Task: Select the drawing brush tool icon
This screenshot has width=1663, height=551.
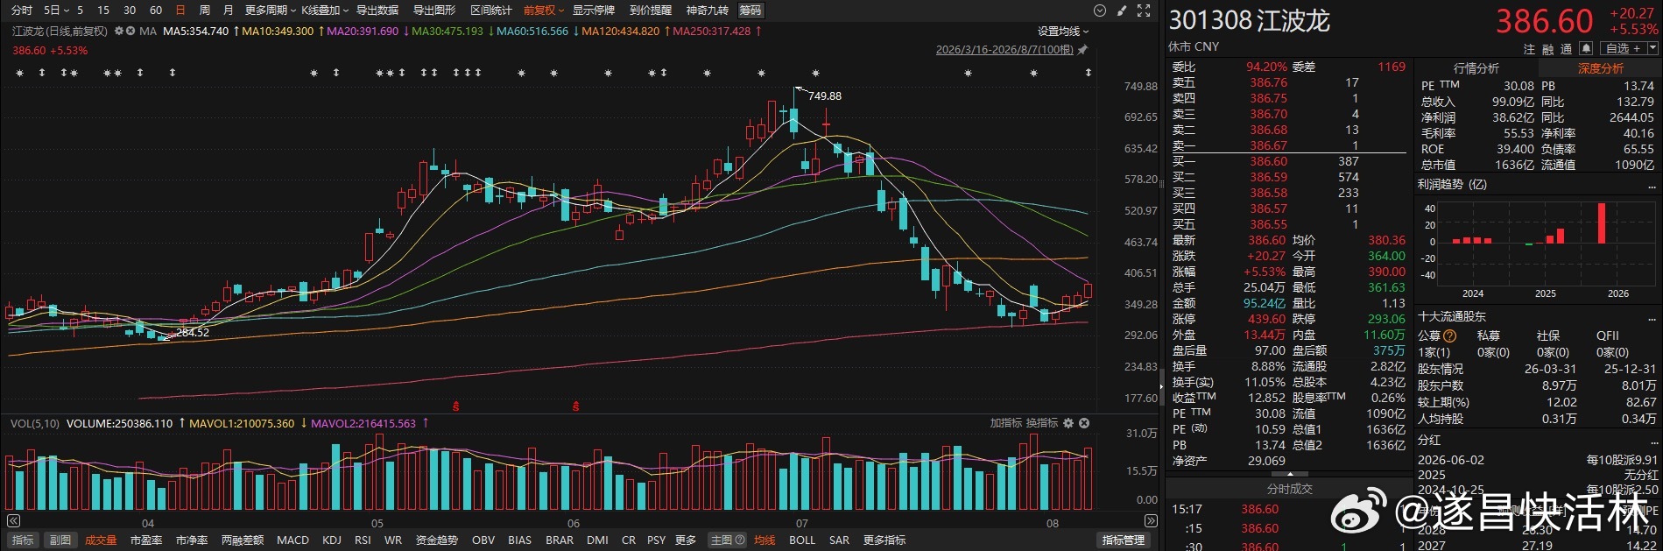Action: [1123, 11]
